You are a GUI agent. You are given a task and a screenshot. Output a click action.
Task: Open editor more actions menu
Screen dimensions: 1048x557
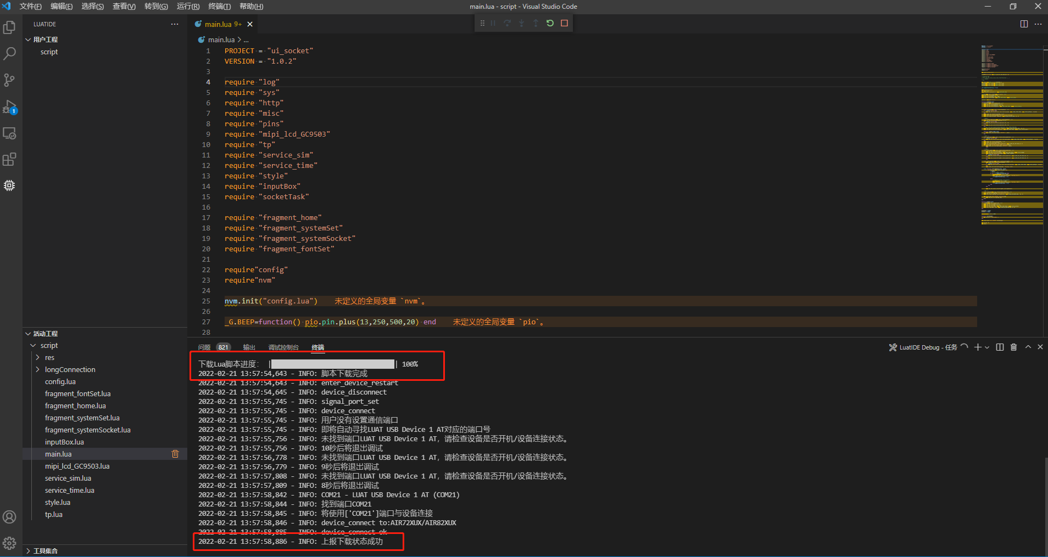tap(1038, 24)
